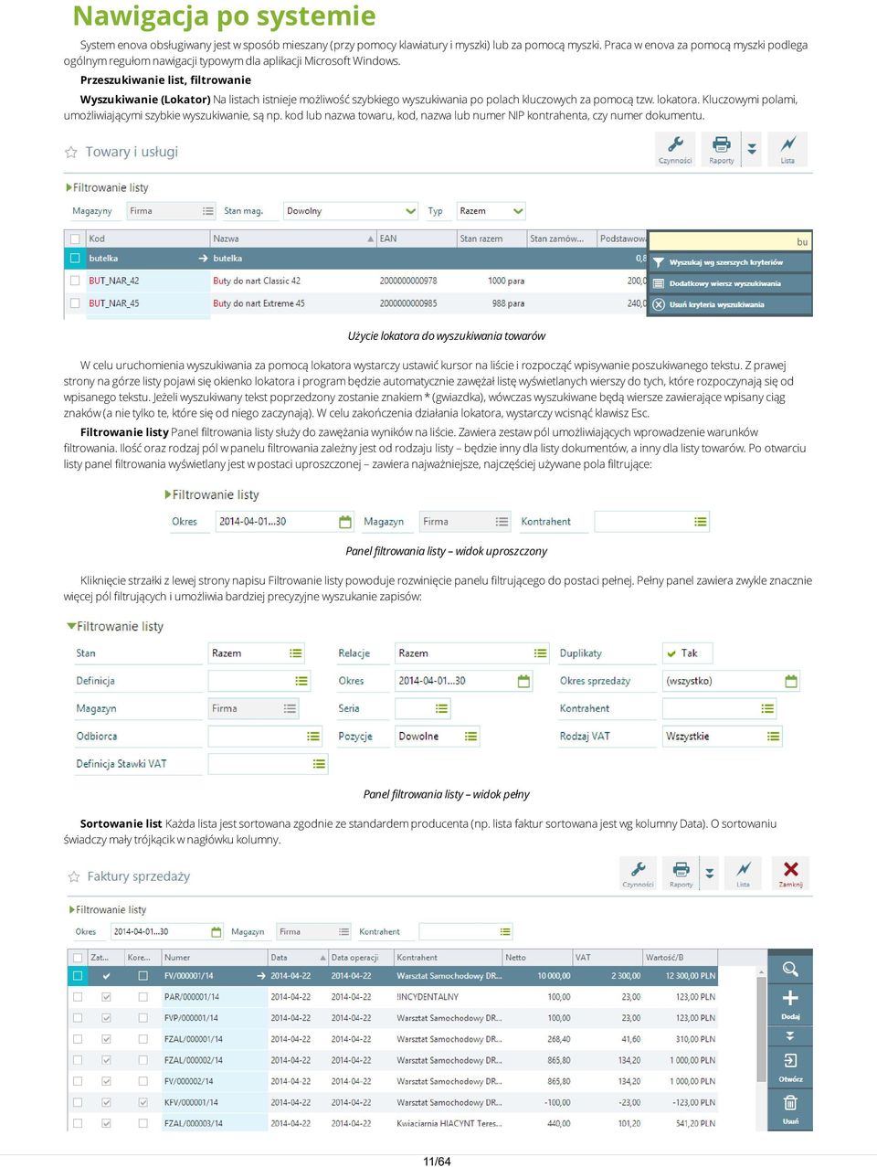Click the Dodaj plus button
This screenshot has height=1167, width=877.
790,1003
